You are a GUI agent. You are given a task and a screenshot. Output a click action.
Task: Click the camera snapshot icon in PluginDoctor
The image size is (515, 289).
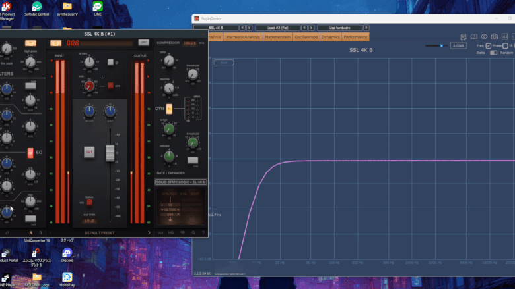(494, 37)
